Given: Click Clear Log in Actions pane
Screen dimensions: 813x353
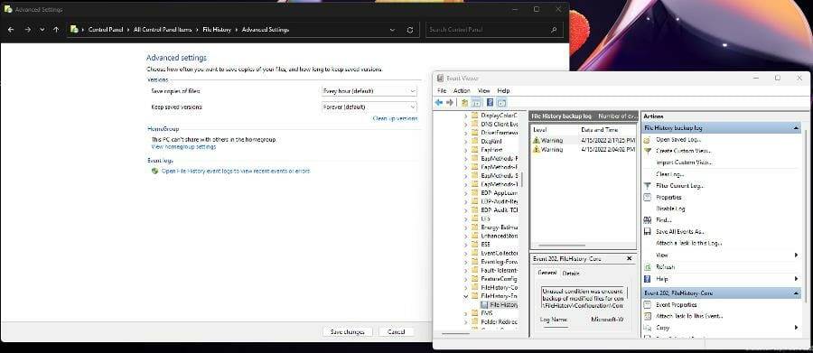Looking at the screenshot, I should click(670, 174).
